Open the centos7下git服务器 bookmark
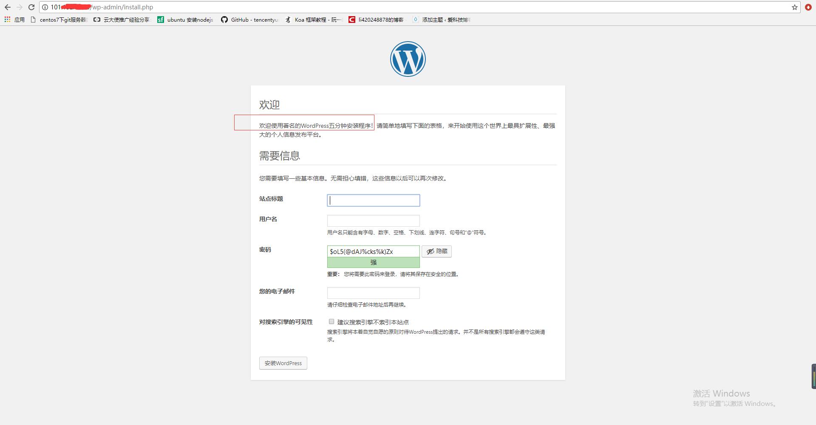This screenshot has height=425, width=816. (59, 20)
